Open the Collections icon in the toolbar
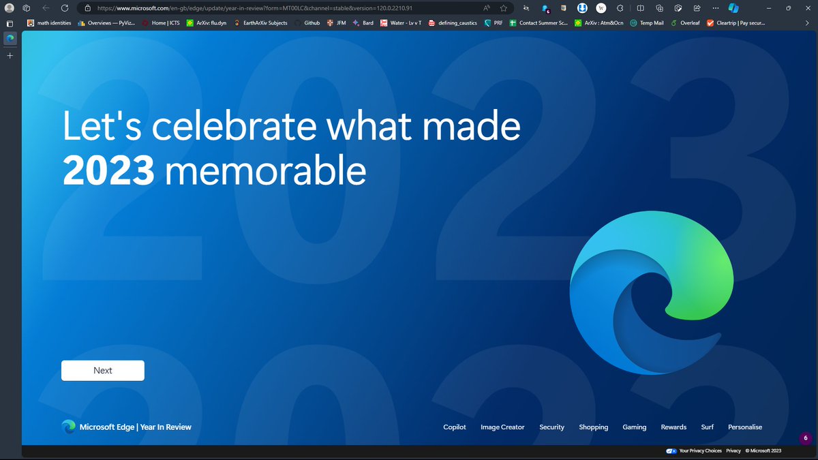This screenshot has height=460, width=818. (x=659, y=8)
